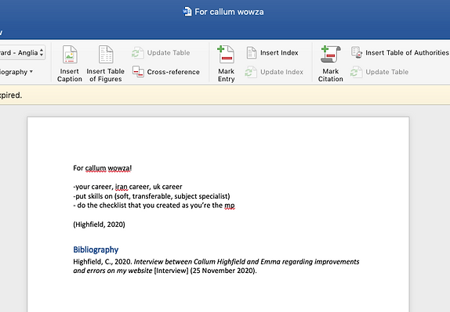Image resolution: width=450 pixels, height=312 pixels.
Task: Click the citation '(Highfield, 2020)'
Action: [99, 224]
